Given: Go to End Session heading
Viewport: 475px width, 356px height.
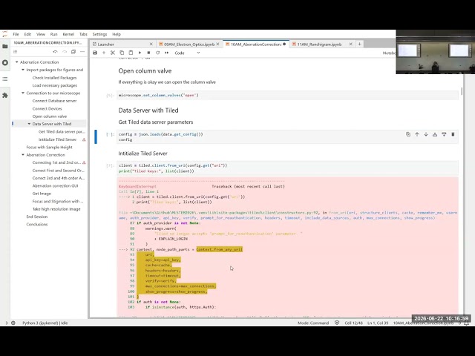Looking at the screenshot, I should click(x=37, y=217).
